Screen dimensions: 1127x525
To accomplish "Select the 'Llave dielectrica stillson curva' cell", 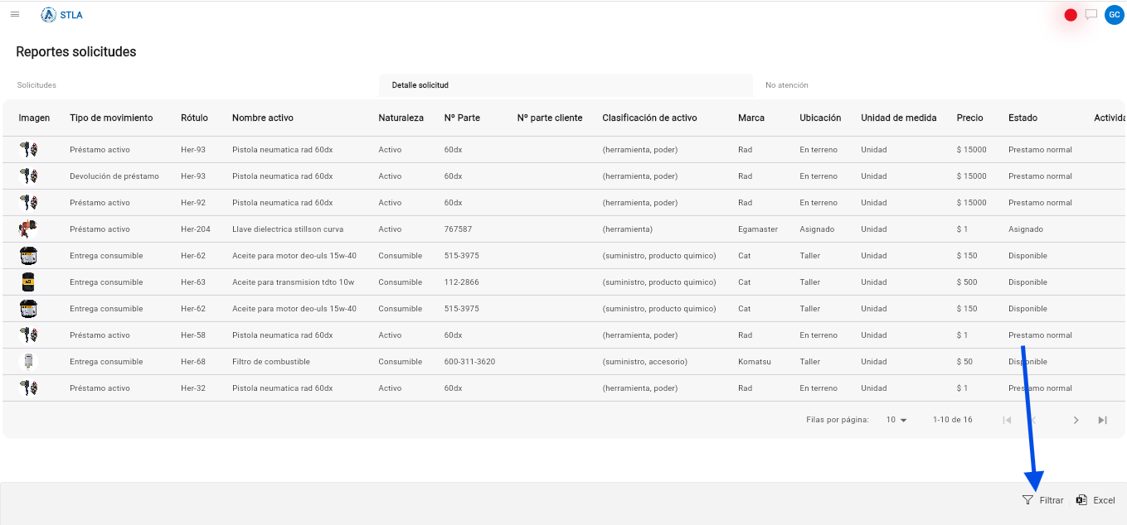I will (288, 229).
